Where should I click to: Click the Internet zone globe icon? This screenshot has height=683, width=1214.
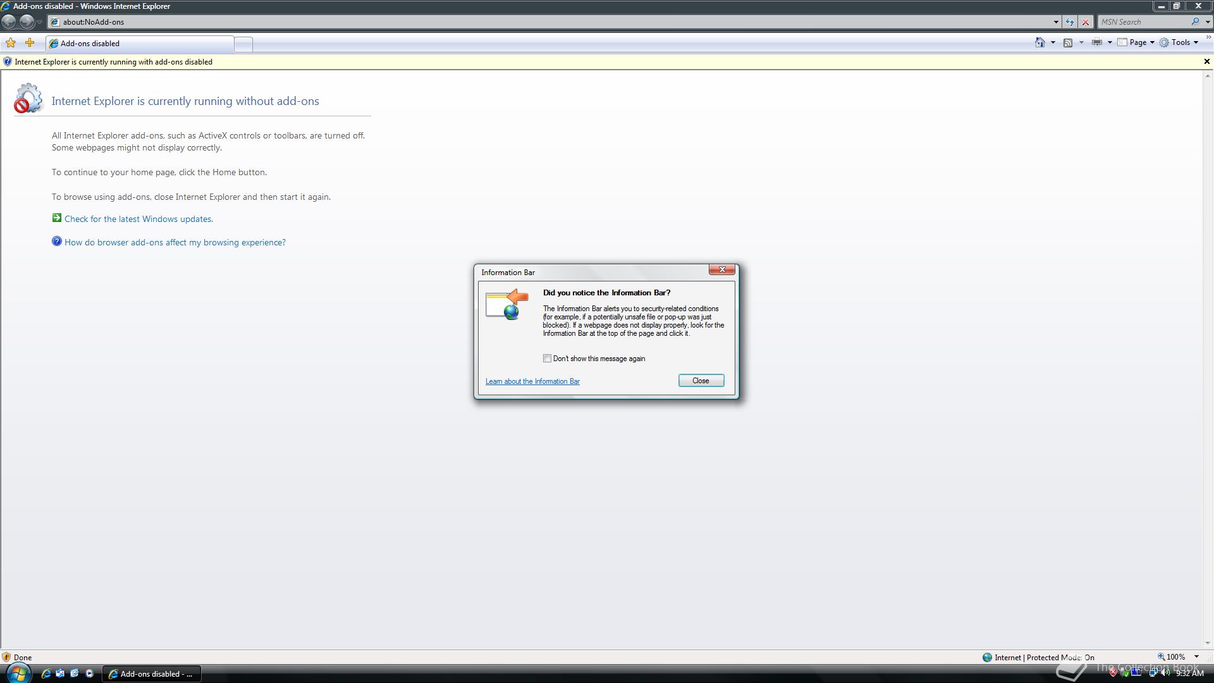(987, 657)
